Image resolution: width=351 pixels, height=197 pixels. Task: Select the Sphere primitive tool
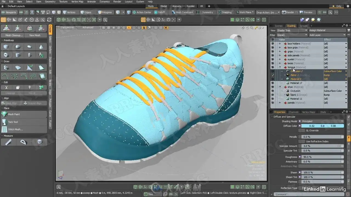click(x=18, y=47)
